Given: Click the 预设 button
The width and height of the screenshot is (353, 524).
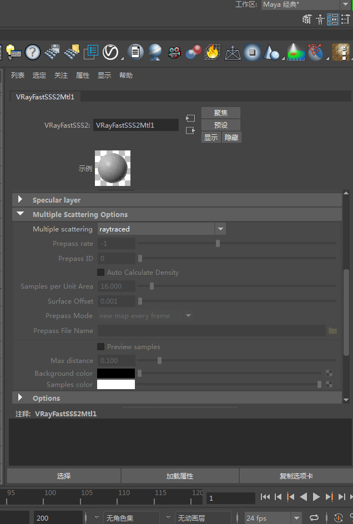Looking at the screenshot, I should [221, 125].
